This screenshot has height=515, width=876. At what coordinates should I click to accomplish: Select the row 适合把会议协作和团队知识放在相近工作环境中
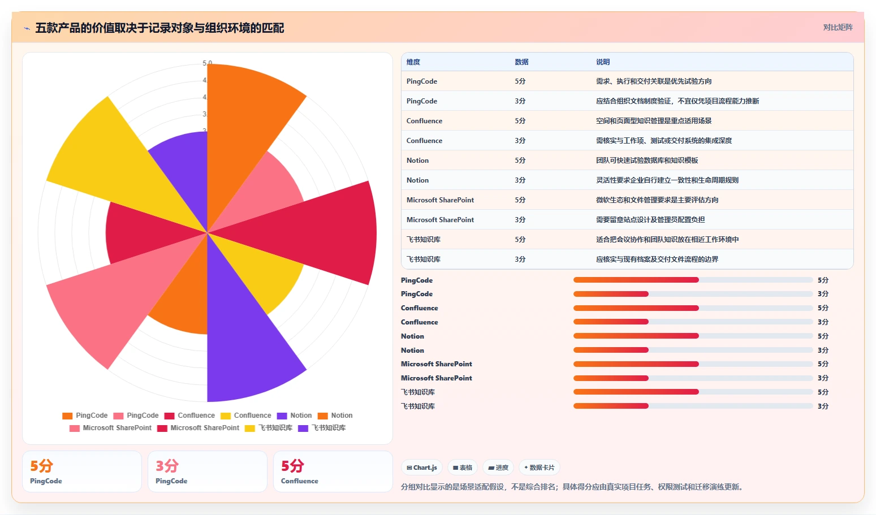pyautogui.click(x=627, y=240)
